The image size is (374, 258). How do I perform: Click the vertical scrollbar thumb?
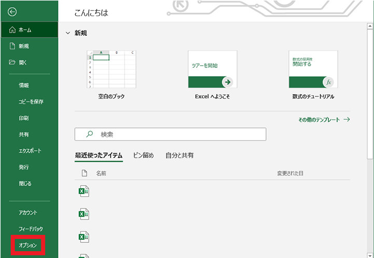370,94
